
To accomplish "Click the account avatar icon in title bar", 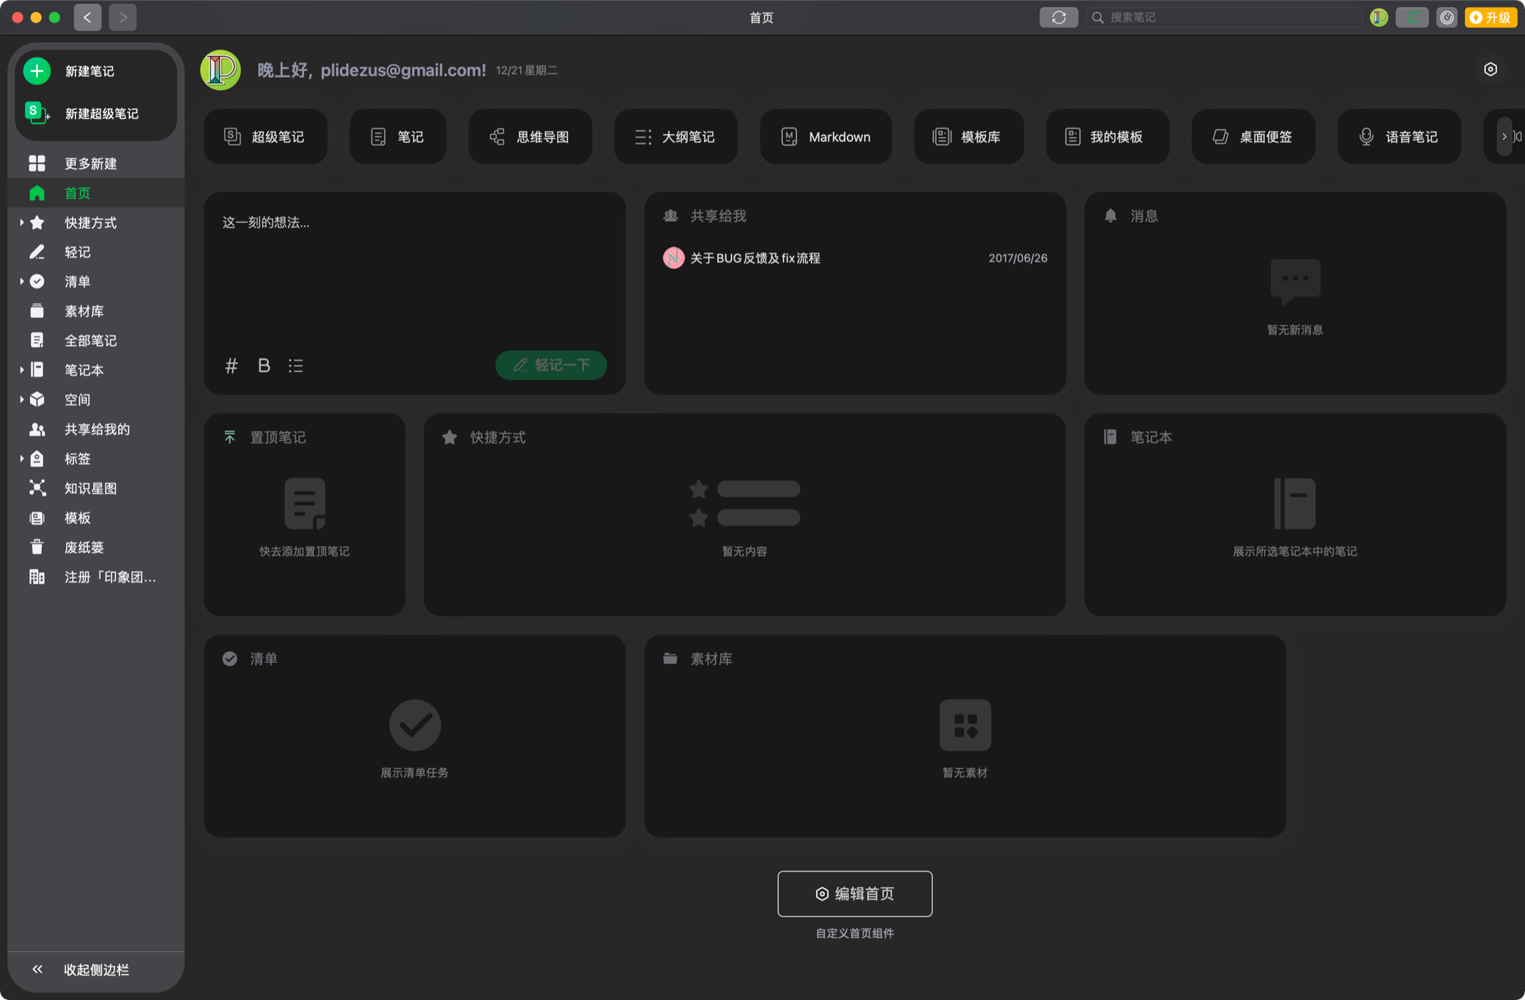I will tap(1378, 17).
